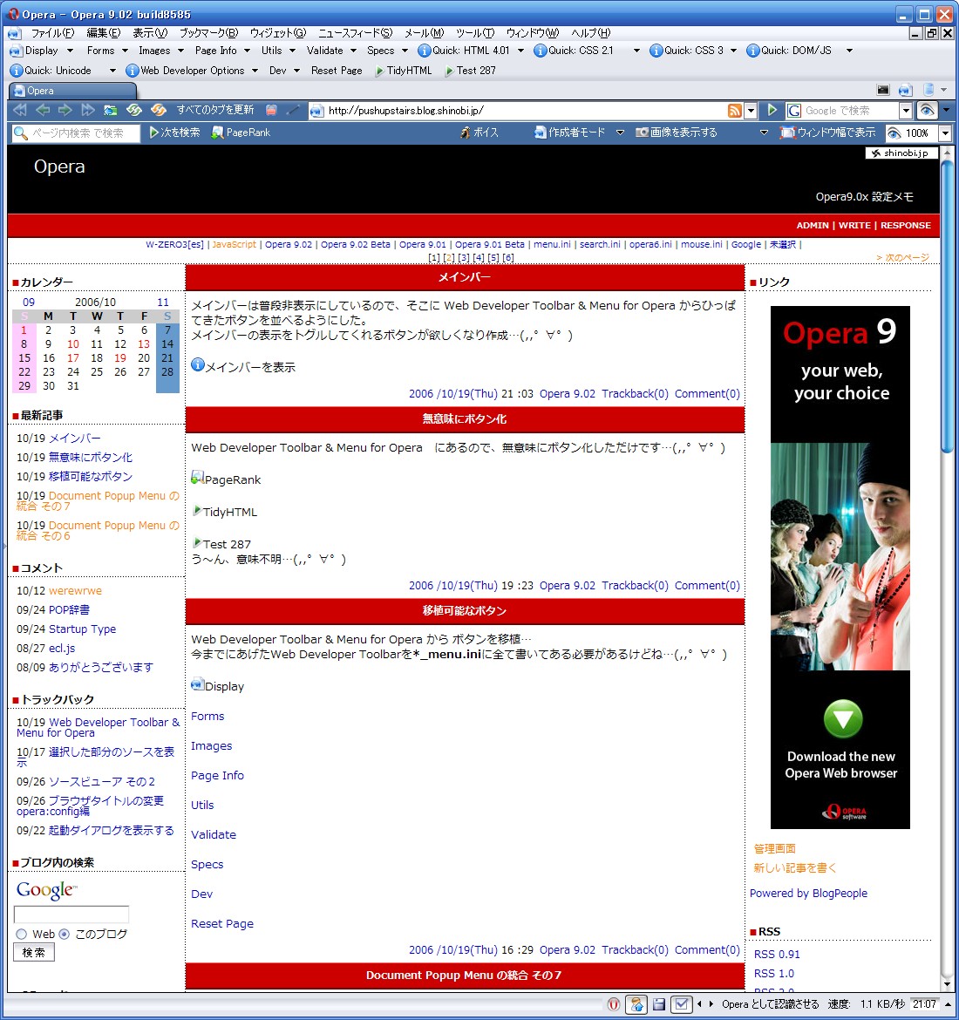The width and height of the screenshot is (959, 1020).
Task: Select the Opera page tab
Action: click(73, 91)
